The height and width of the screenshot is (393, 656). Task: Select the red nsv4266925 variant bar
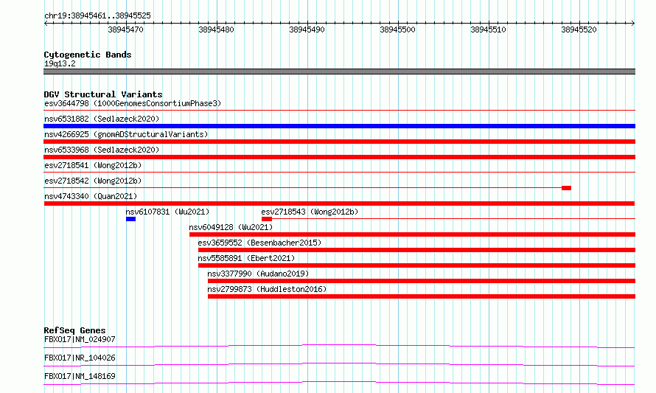click(x=339, y=142)
